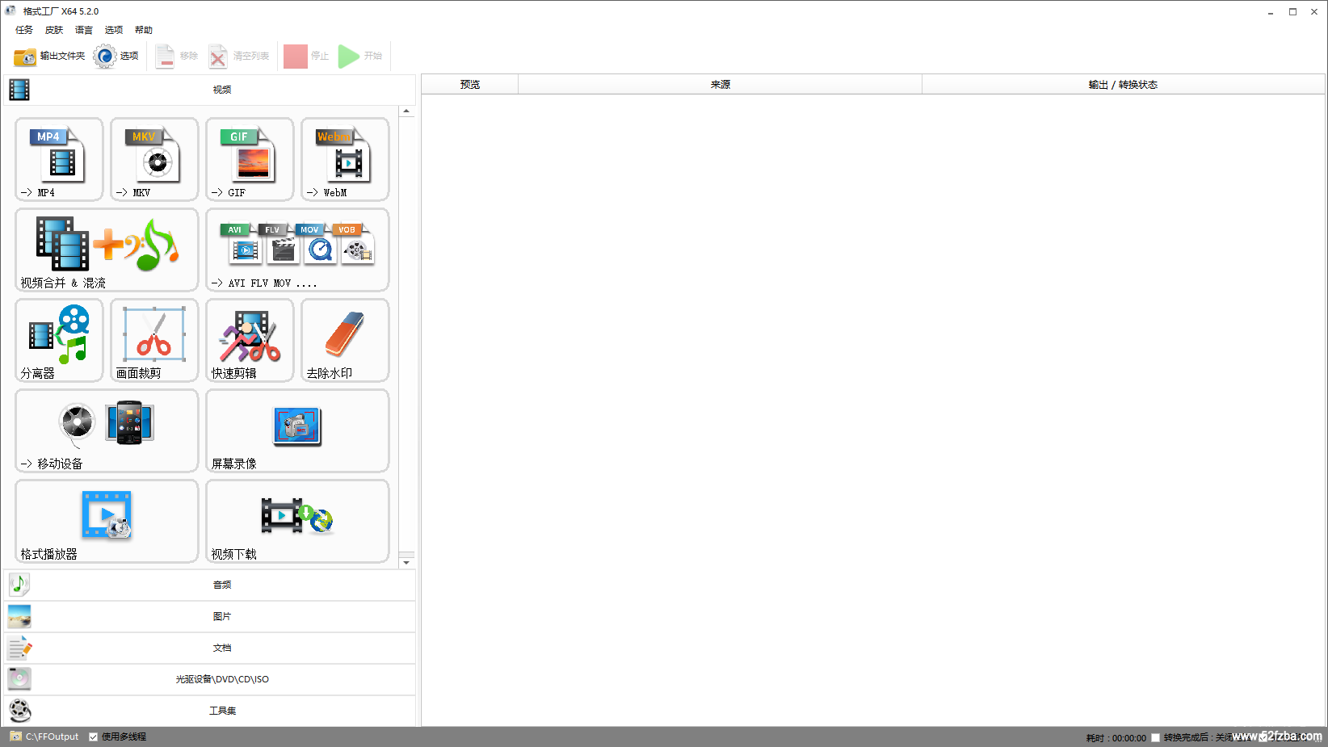Start the 快速剪辑 tool
Screen dimensions: 1328x747
tap(250, 340)
